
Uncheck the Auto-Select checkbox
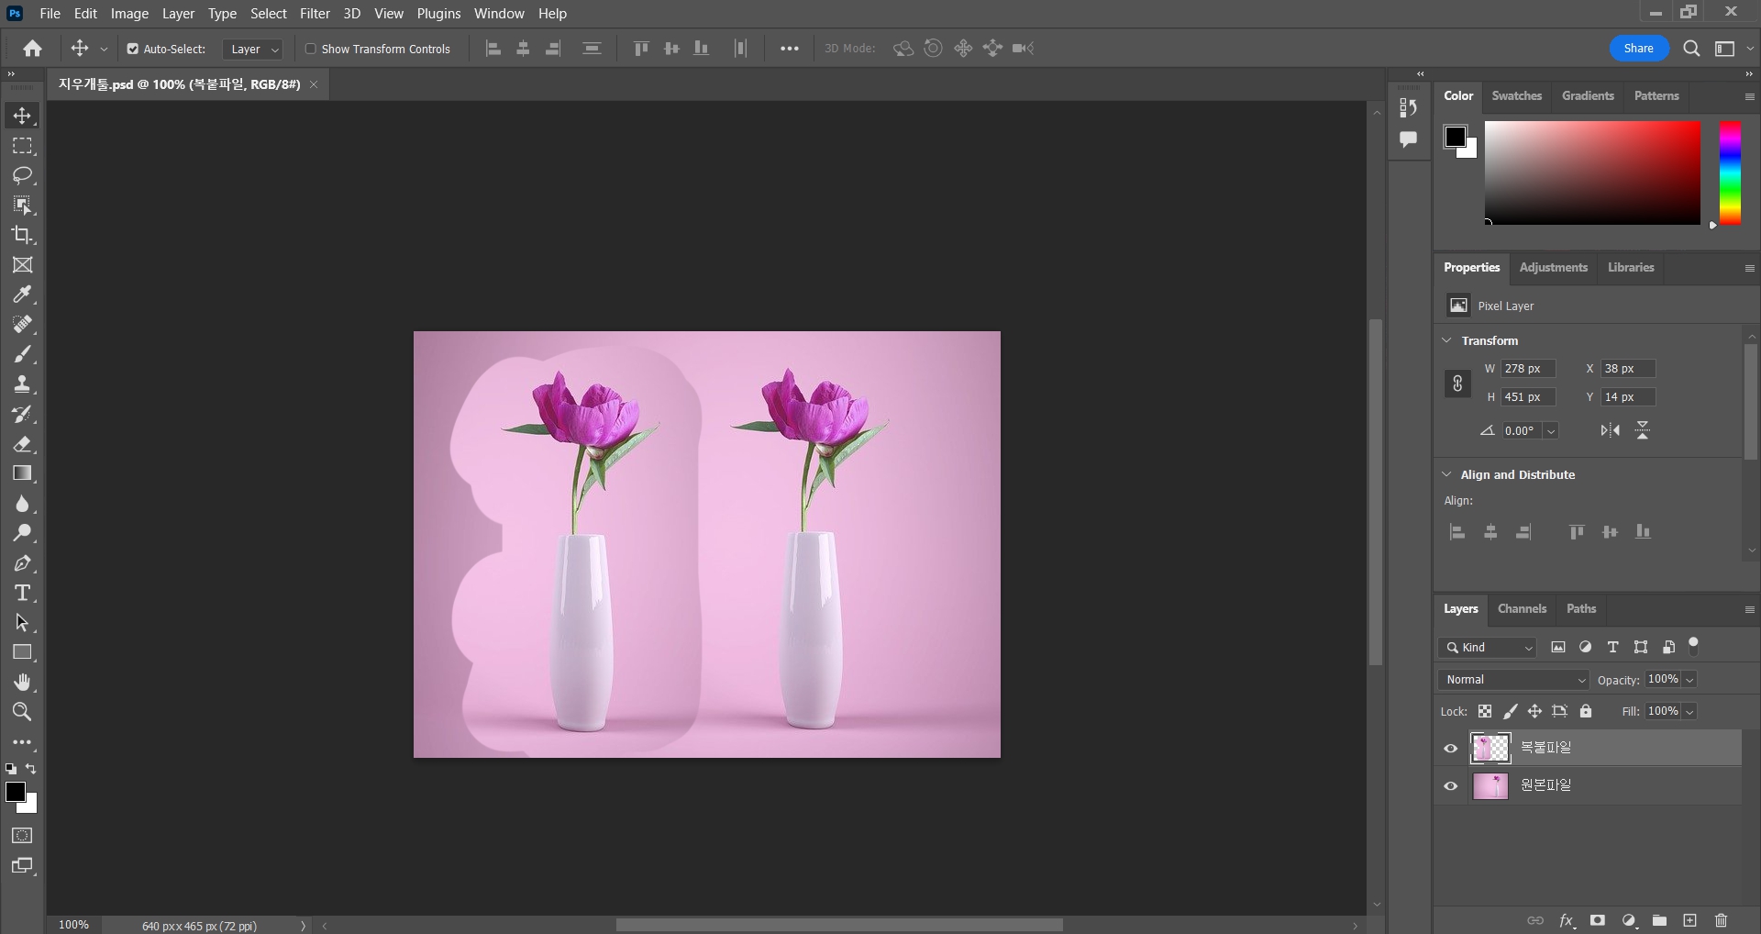[x=132, y=49]
